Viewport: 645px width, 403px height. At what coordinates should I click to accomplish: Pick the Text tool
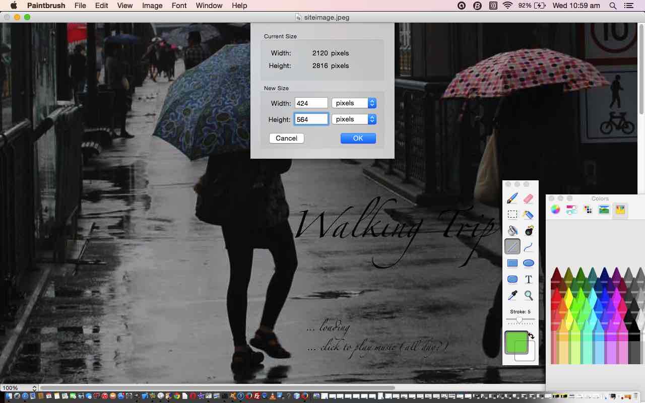(528, 279)
